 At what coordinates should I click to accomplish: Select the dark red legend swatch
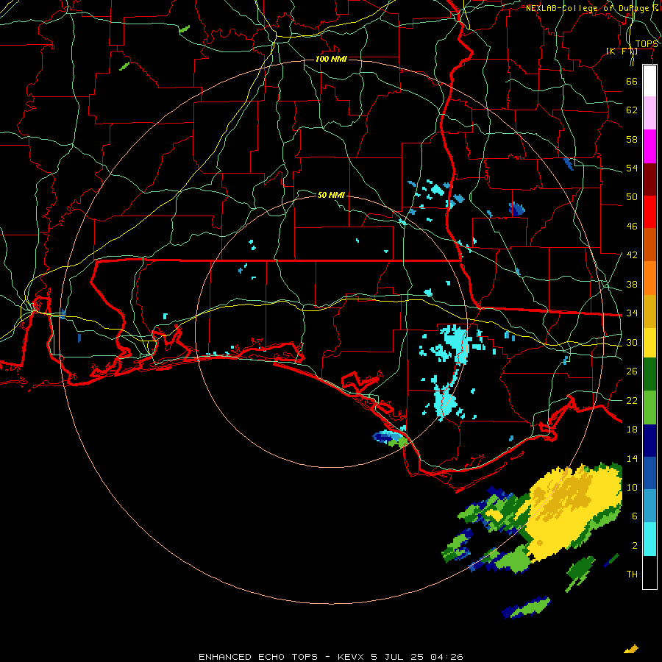(x=649, y=179)
